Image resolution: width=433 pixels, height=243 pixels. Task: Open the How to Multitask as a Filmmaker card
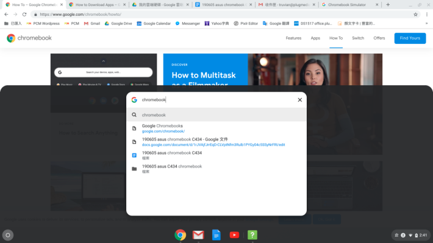click(x=273, y=69)
